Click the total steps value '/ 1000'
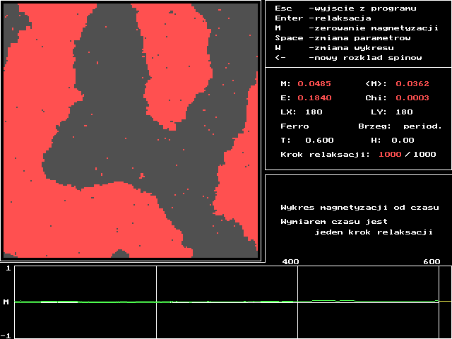The width and height of the screenshot is (452, 339). [421, 155]
